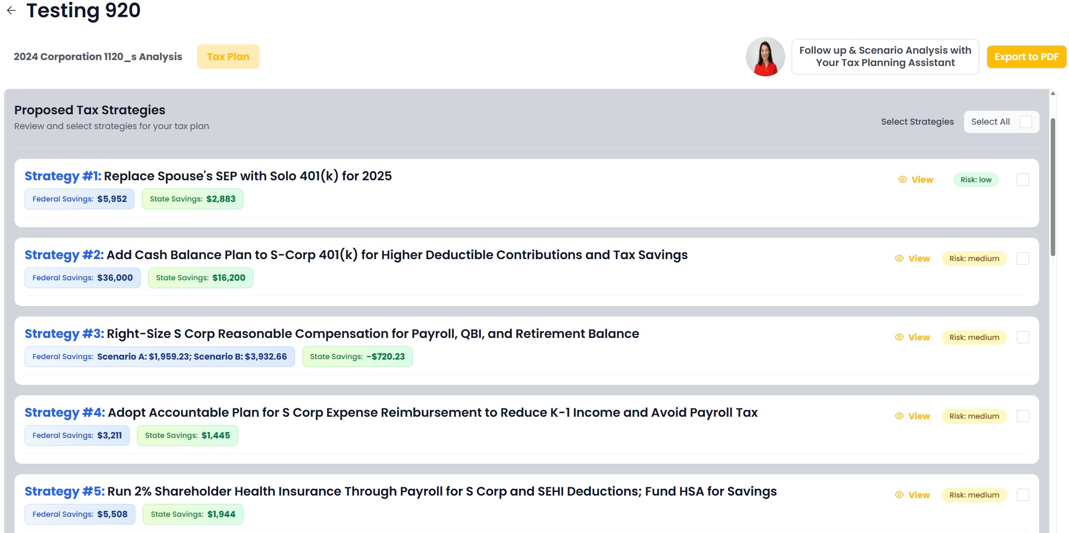The image size is (1069, 533).
Task: Click the View link for Strategy #4
Action: [919, 416]
